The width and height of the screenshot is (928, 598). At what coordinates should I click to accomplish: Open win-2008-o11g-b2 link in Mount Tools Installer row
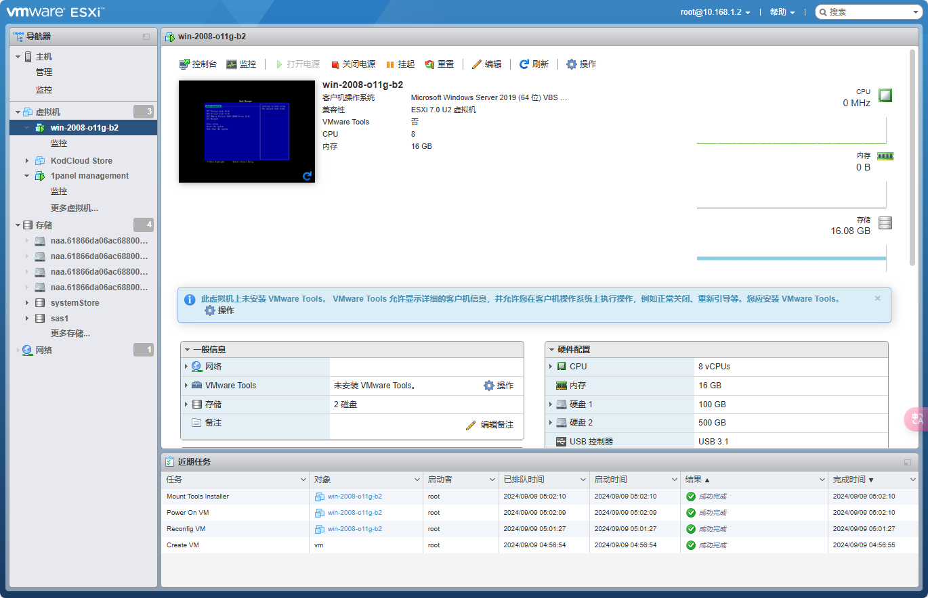tap(355, 497)
